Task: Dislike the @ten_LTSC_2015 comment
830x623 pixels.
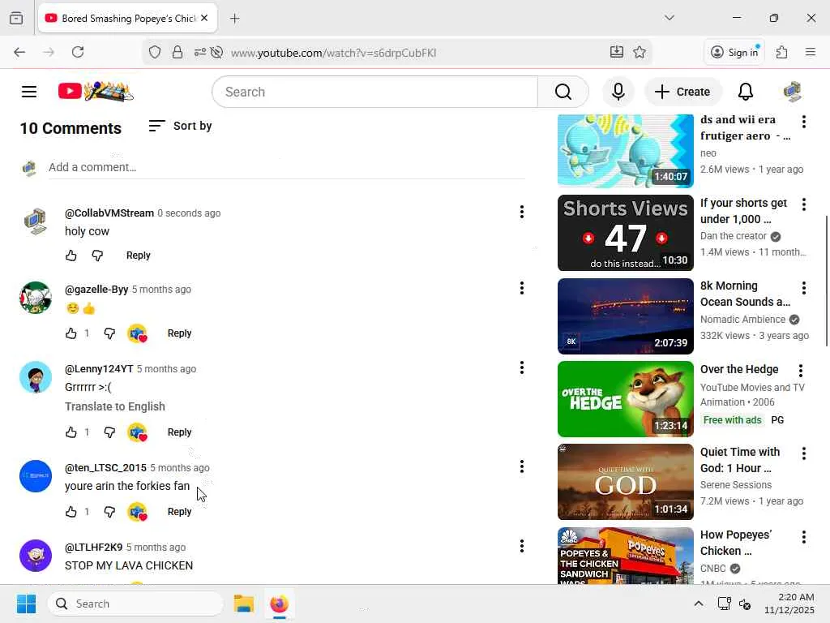Action: (109, 512)
